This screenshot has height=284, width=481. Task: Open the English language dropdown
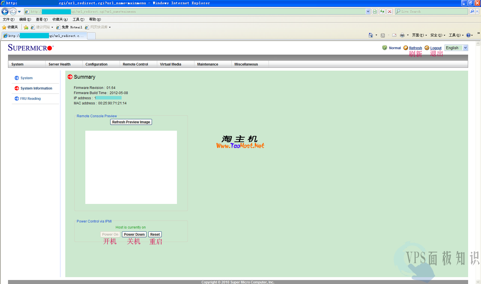click(456, 48)
